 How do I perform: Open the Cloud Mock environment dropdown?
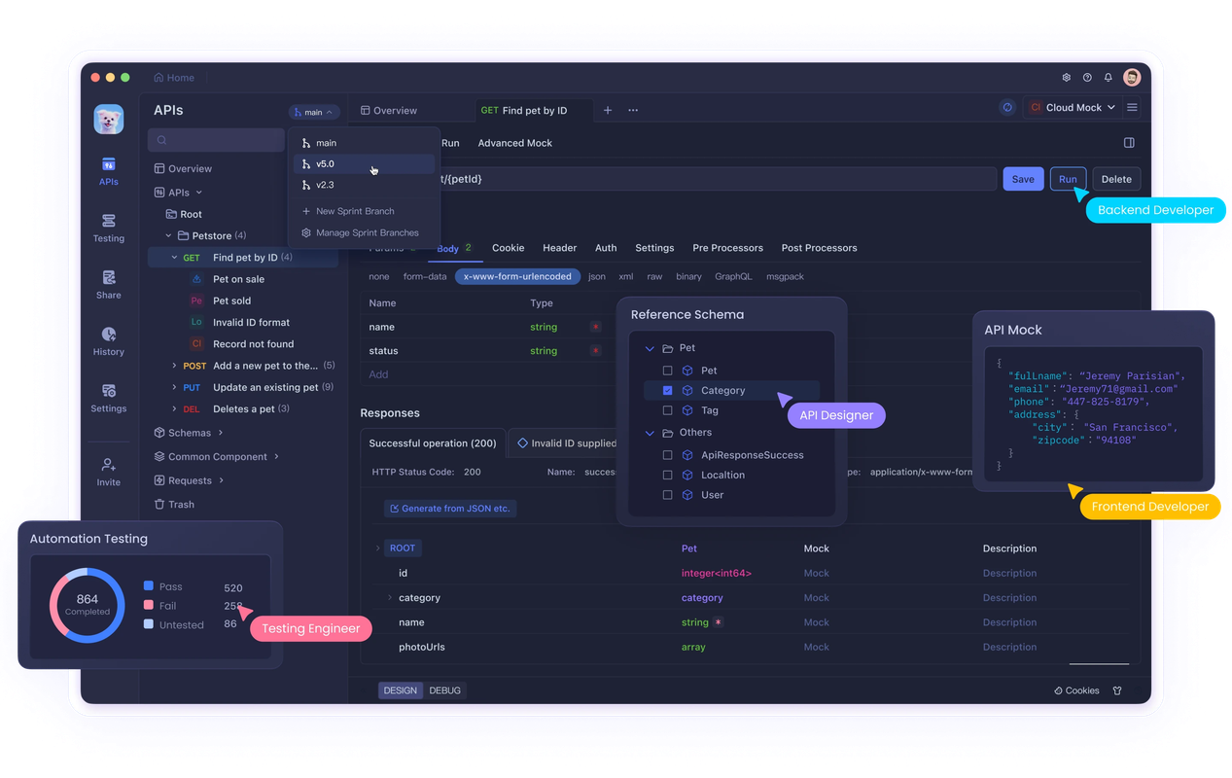1073,107
